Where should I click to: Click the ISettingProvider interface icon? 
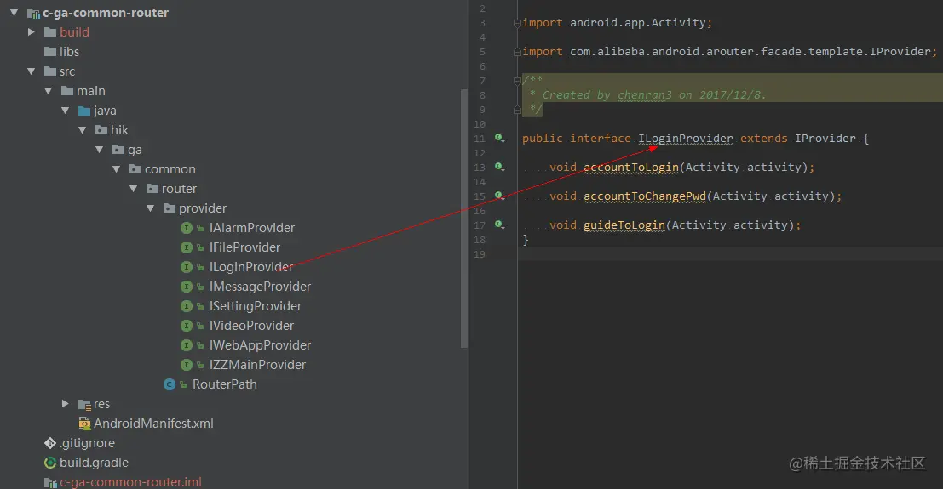(187, 306)
